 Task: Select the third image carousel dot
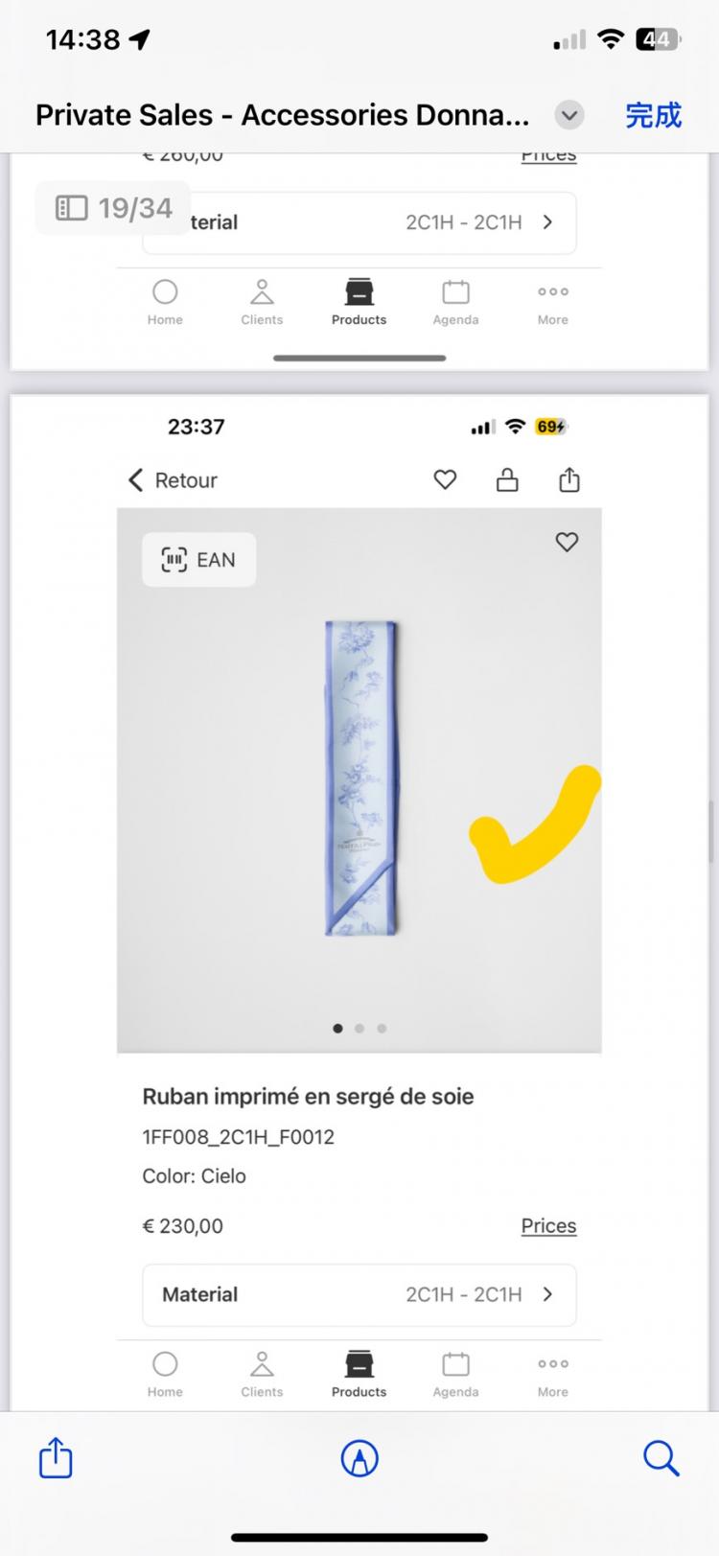[382, 1028]
